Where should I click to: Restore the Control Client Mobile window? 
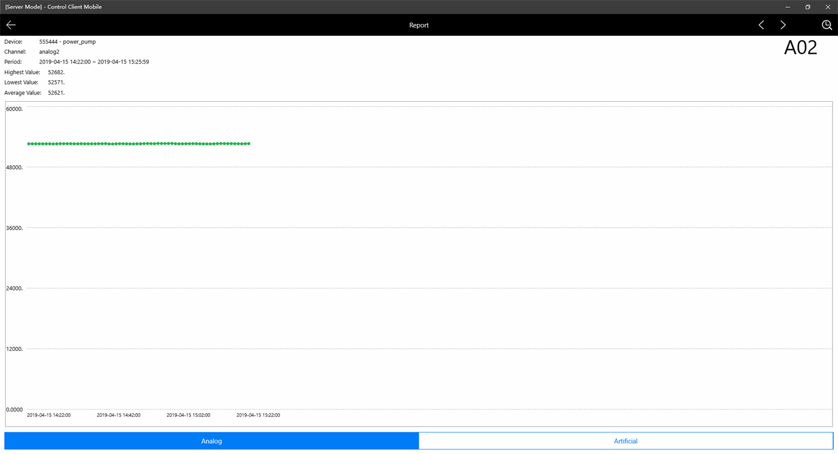pyautogui.click(x=807, y=7)
